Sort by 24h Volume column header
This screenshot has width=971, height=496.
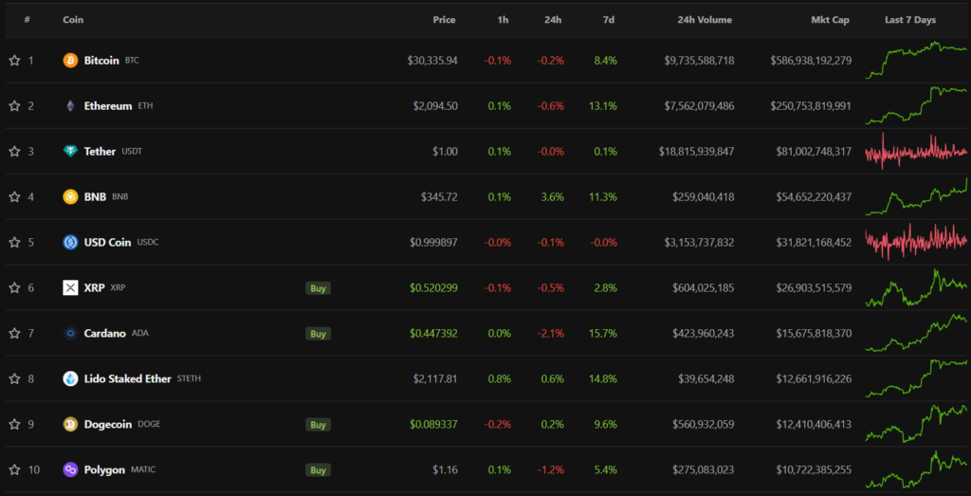705,20
